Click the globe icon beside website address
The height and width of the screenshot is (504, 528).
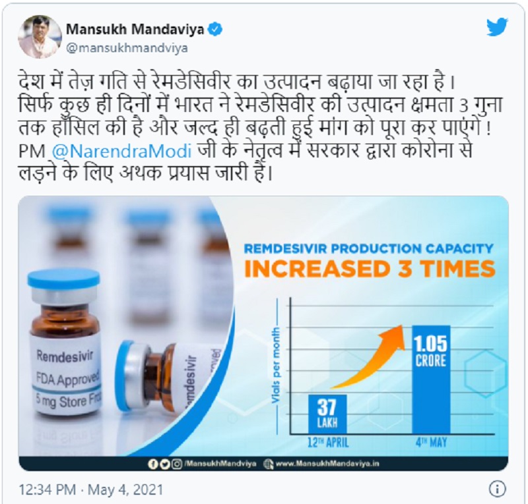[269, 464]
